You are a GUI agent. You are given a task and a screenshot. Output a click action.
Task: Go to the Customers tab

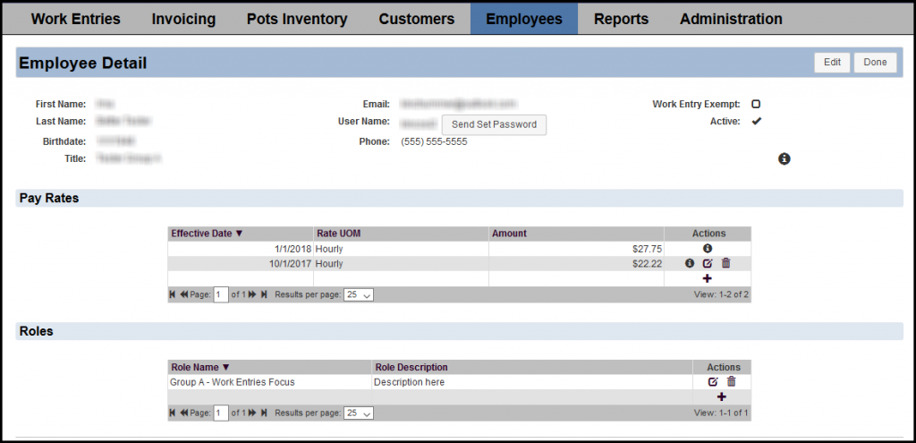click(x=417, y=19)
